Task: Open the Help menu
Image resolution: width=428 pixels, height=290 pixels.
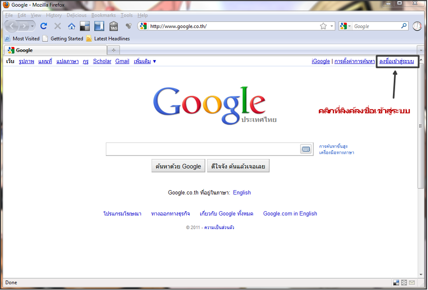Action: (142, 15)
